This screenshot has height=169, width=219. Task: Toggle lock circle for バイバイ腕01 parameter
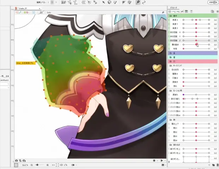pyautogui.click(x=169, y=103)
